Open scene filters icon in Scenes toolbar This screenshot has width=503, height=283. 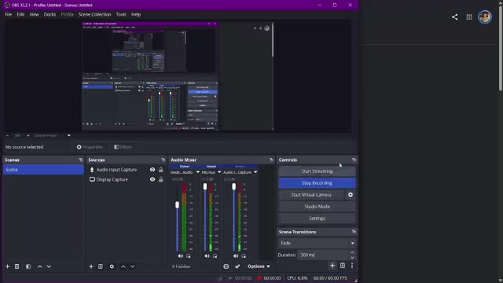pos(28,266)
